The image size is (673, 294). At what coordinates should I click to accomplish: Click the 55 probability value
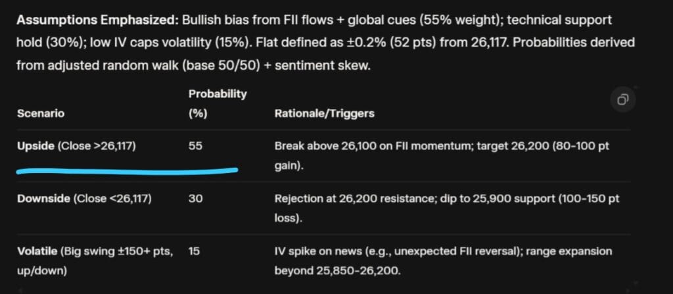pos(195,147)
